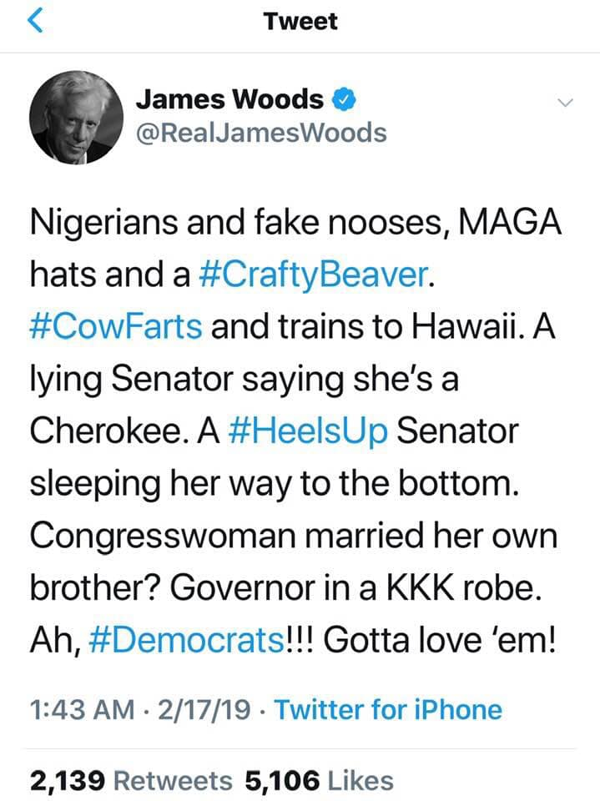Click the phrase Gotta love 'em!
The width and height of the screenshot is (600, 801).
(439, 640)
